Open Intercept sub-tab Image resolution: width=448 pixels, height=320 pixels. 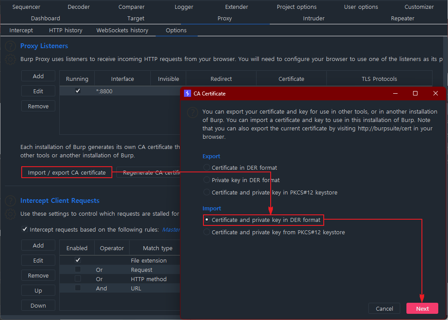click(21, 30)
